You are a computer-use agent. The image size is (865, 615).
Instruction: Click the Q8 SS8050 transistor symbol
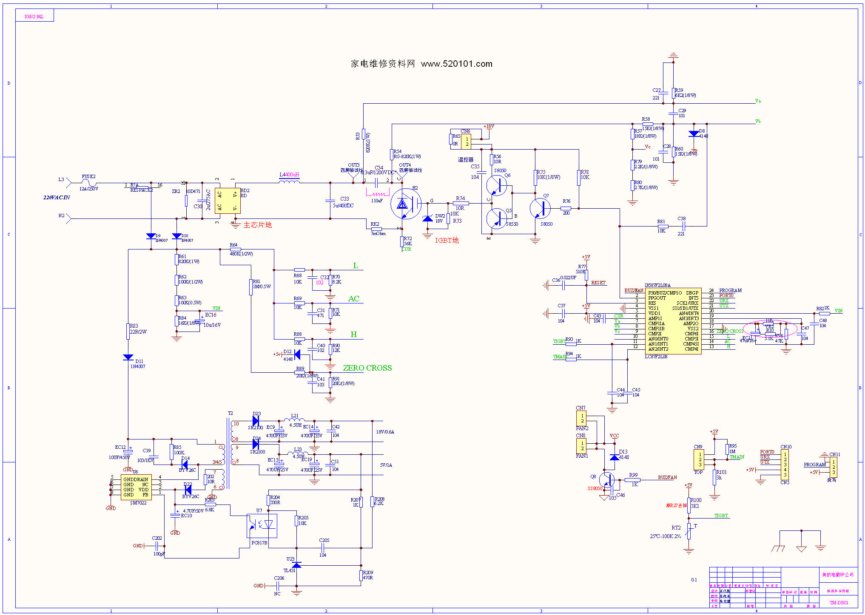pyautogui.click(x=607, y=481)
